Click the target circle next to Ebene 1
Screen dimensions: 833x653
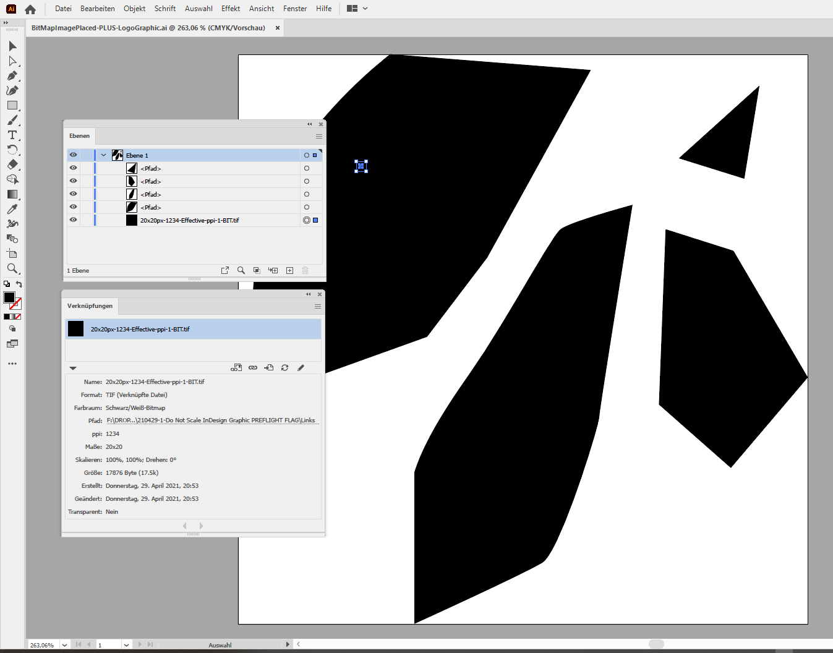305,155
